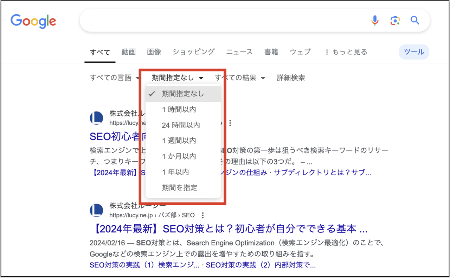Toggle the ツール button
This screenshot has width=450, height=278.
[414, 52]
